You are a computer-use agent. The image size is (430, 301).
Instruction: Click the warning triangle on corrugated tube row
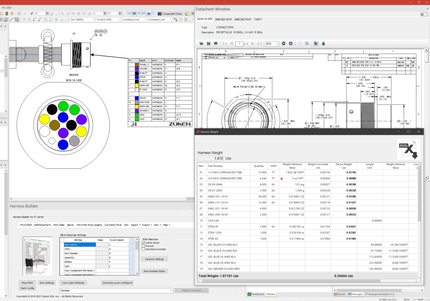pos(282,178)
